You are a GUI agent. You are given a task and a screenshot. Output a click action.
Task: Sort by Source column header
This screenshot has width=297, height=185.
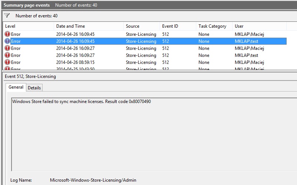pos(142,26)
